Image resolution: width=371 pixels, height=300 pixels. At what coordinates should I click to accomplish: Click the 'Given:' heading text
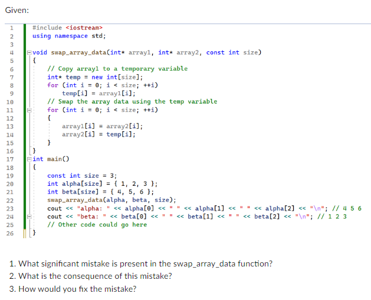coord(17,10)
